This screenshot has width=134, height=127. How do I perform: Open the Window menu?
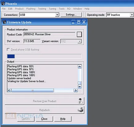point(77,9)
